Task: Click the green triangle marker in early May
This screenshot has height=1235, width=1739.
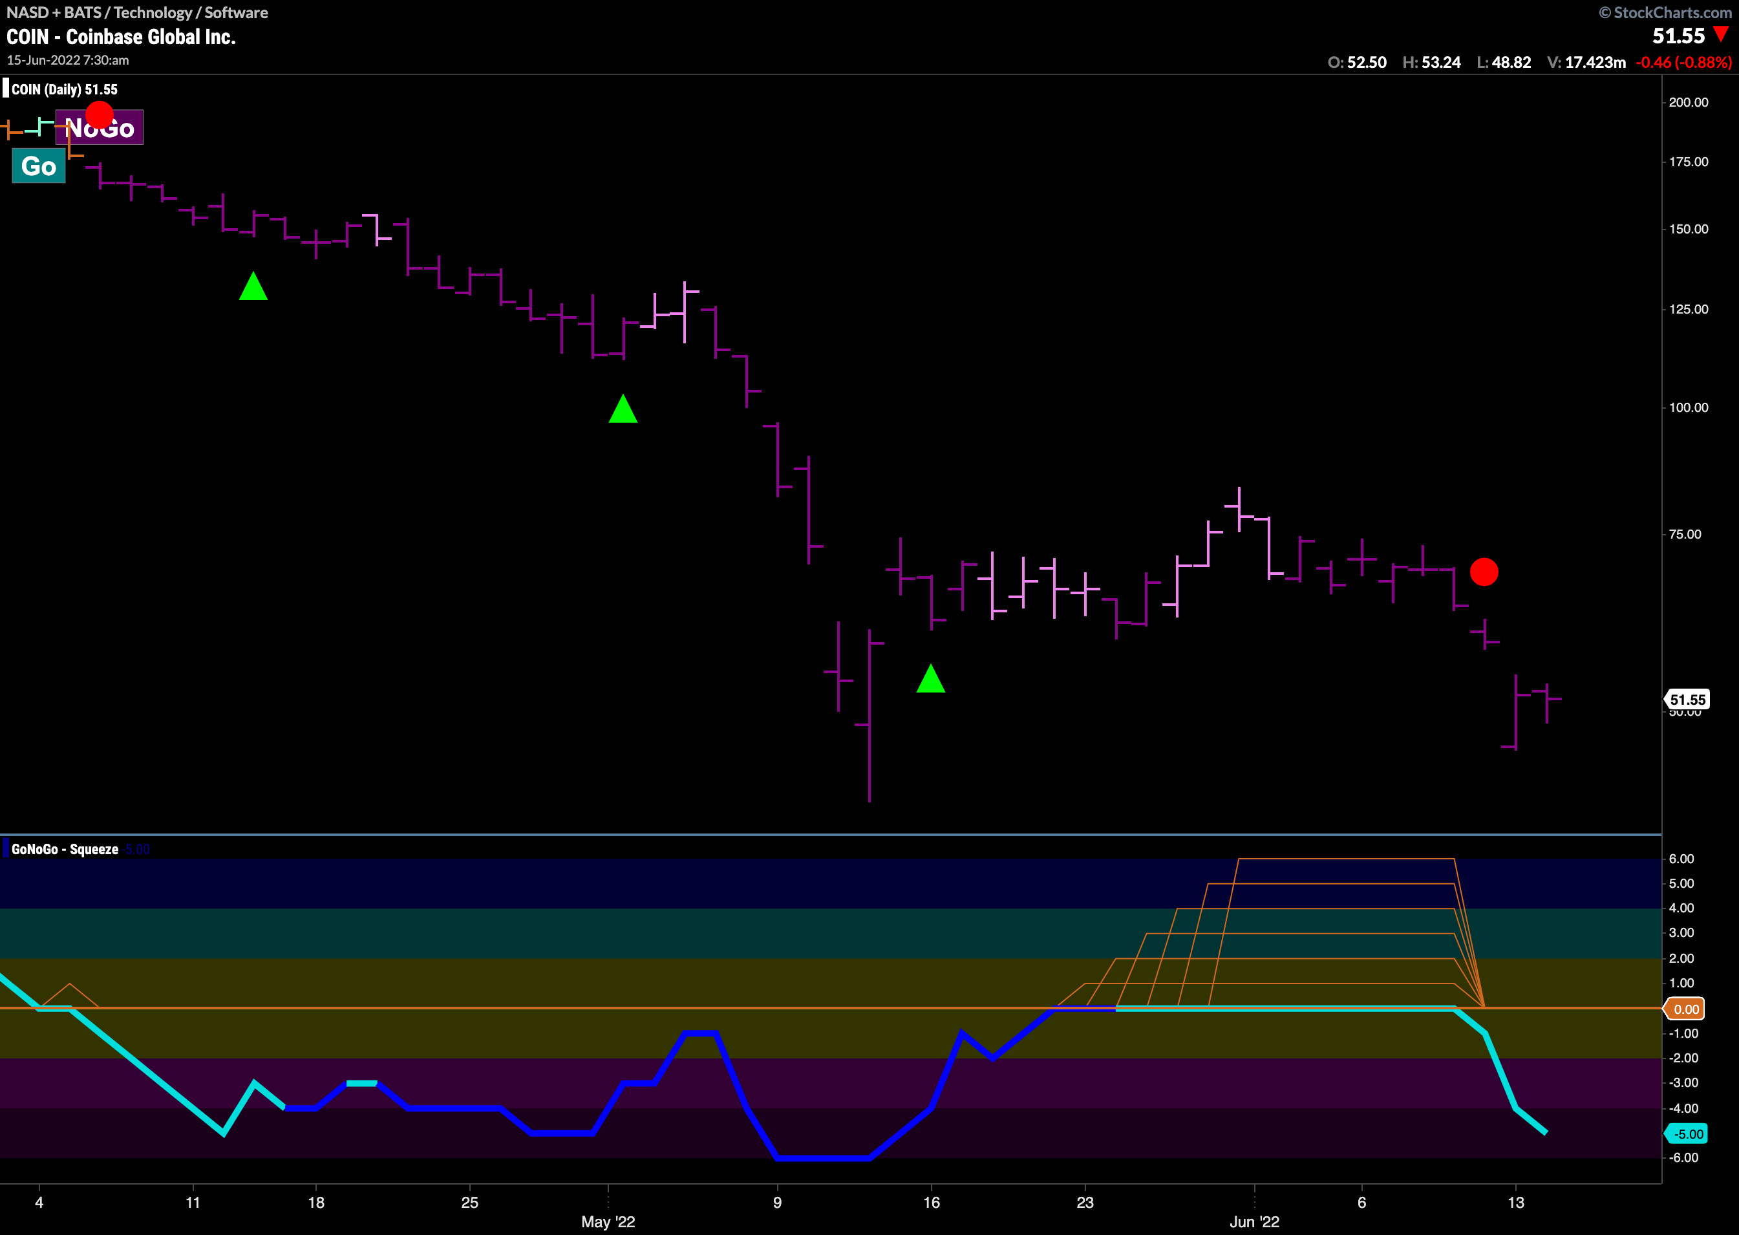Action: pyautogui.click(x=623, y=410)
